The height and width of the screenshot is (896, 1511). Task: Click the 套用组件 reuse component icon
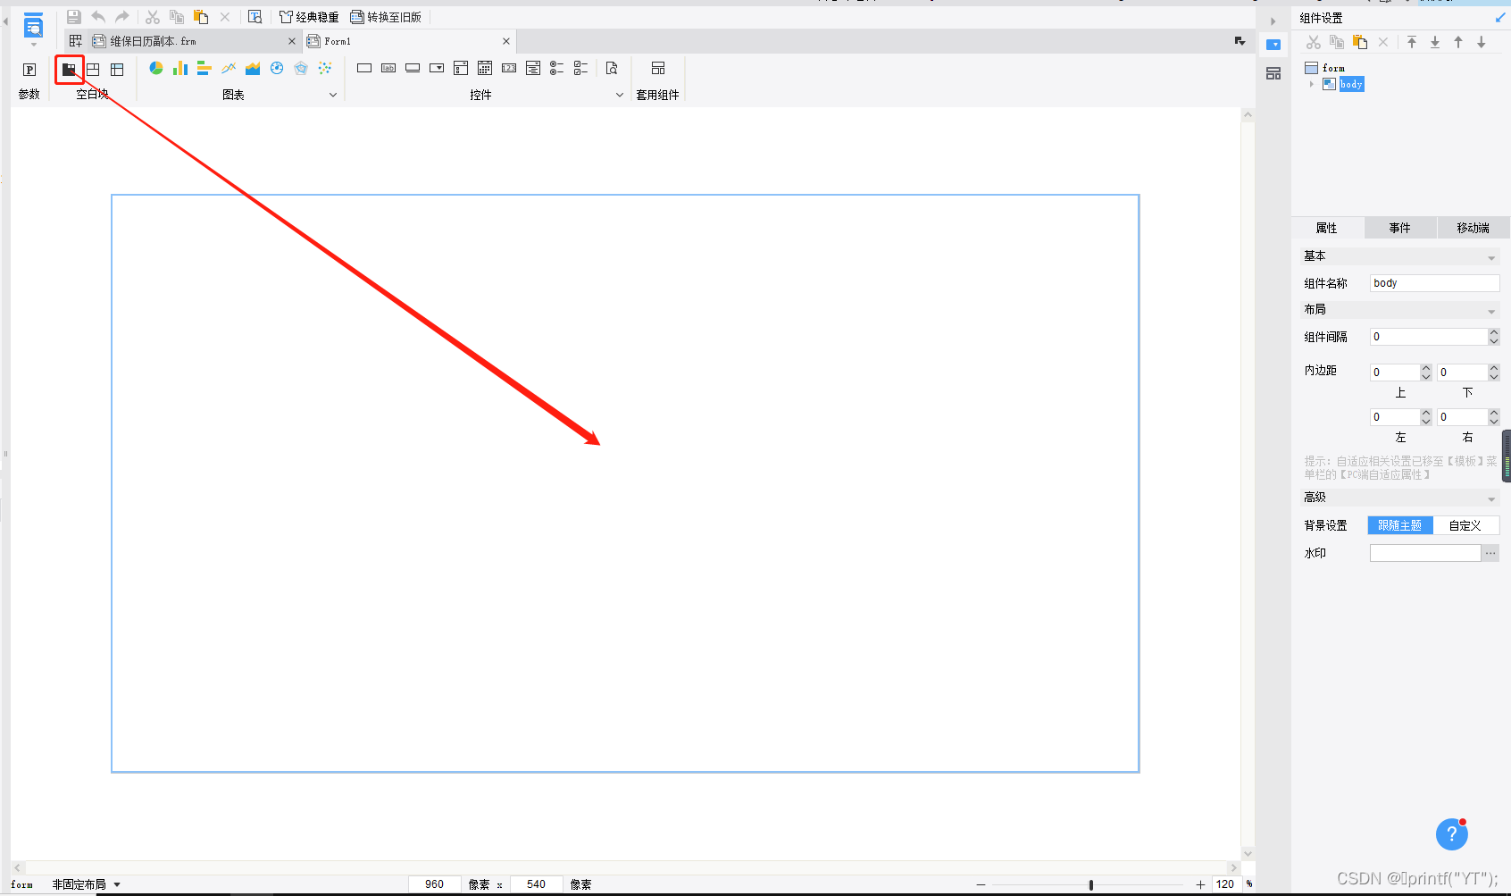click(658, 68)
